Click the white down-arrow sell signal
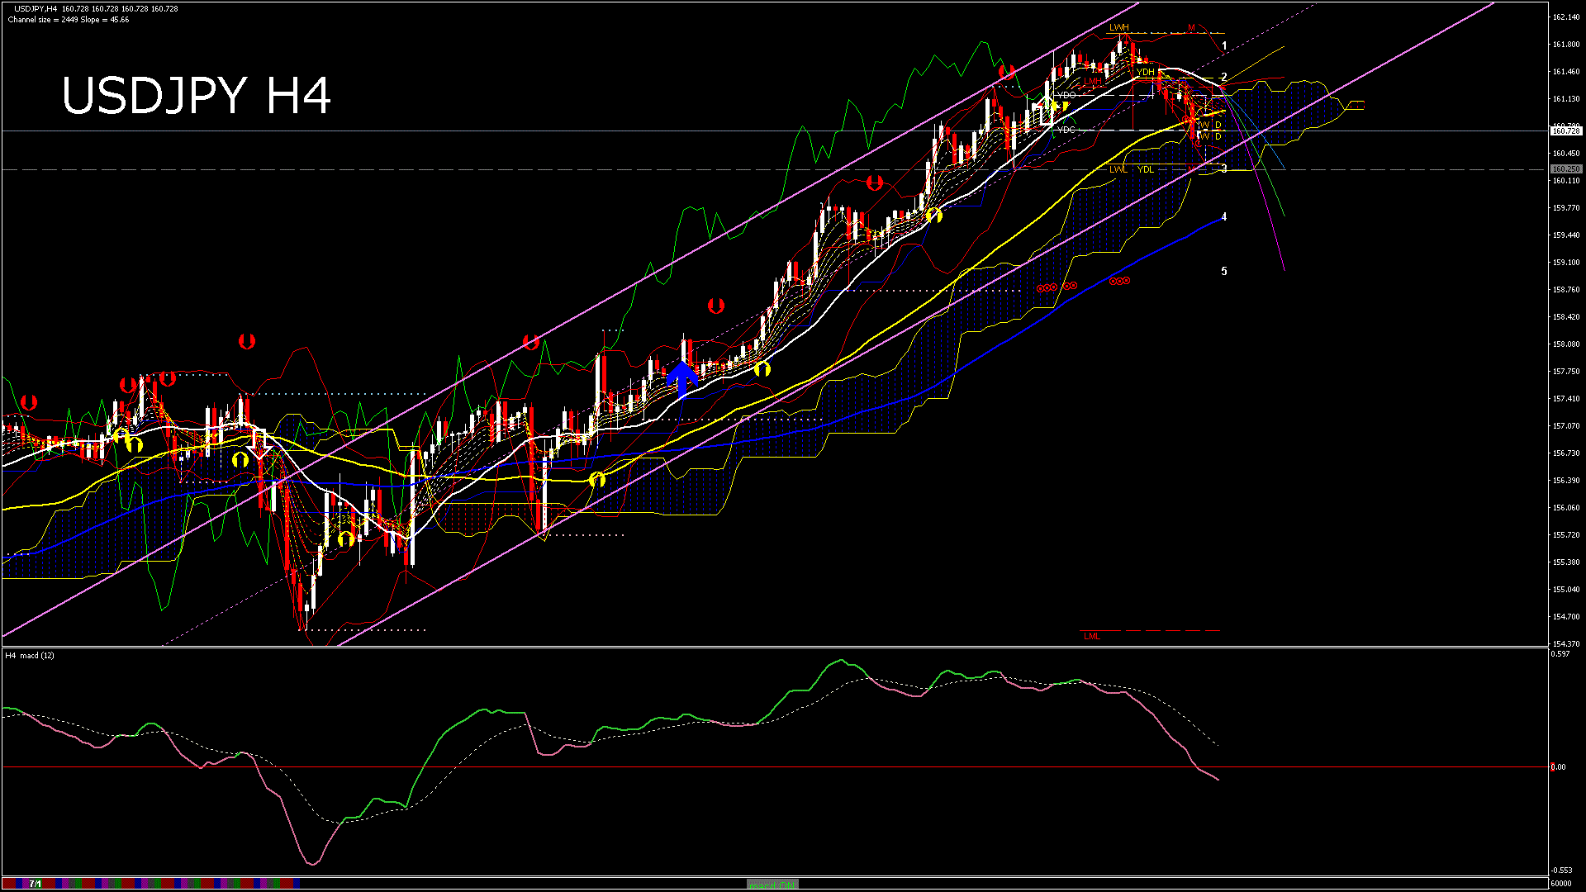The height and width of the screenshot is (892, 1586). (259, 445)
